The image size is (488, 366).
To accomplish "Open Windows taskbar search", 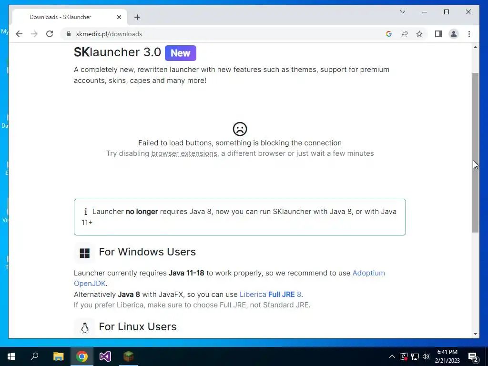I will point(34,356).
